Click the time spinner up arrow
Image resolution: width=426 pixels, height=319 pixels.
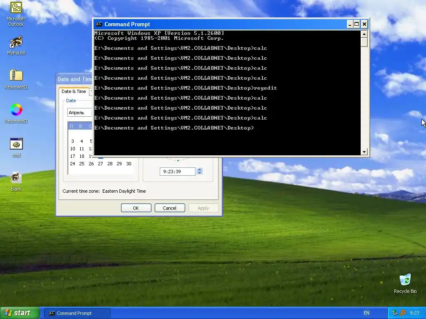coord(199,169)
